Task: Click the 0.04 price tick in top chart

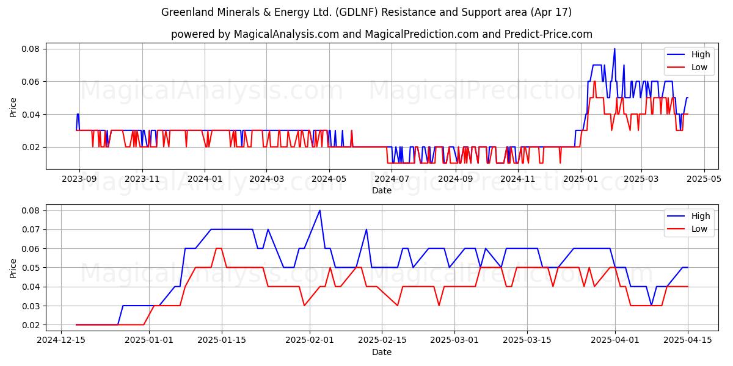Action: point(31,115)
